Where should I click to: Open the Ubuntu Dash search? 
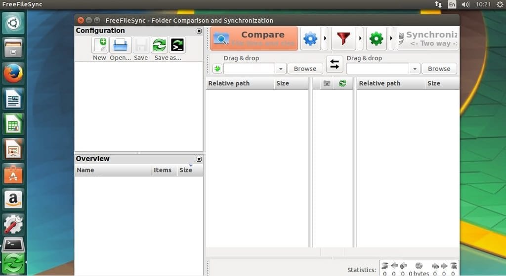(13, 23)
